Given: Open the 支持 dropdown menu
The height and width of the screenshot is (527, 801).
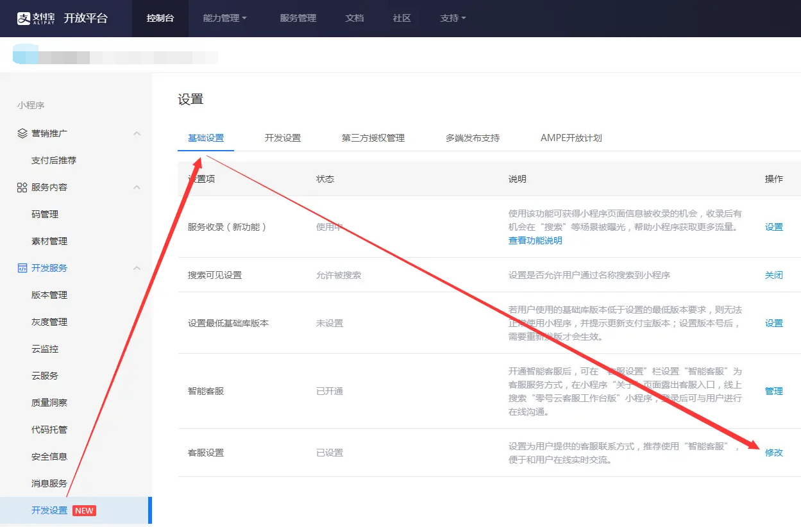Looking at the screenshot, I should pyautogui.click(x=453, y=18).
